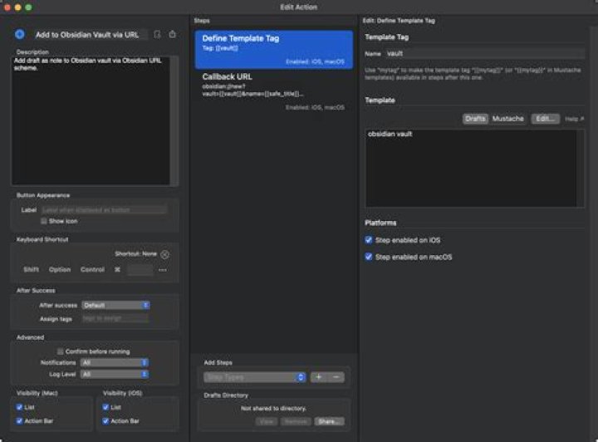The height and width of the screenshot is (442, 598).
Task: Click the Description area scrollbar
Action: click(x=174, y=120)
